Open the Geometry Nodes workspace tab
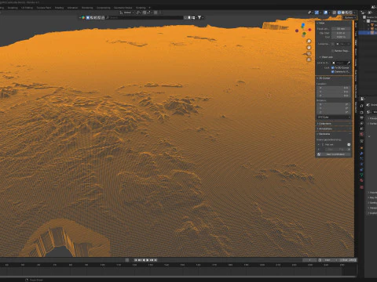This screenshot has width=377, height=282. pos(123,8)
